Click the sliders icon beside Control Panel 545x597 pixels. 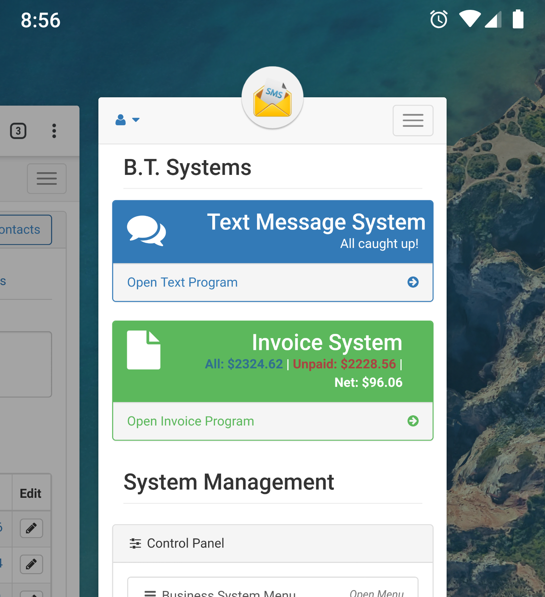coord(135,543)
